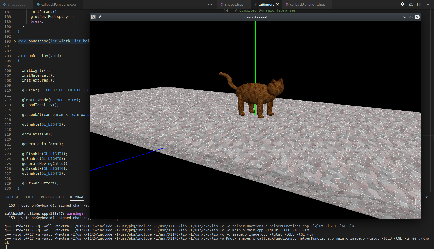
Task: Click initTextures(); line
Action: tap(38, 80)
